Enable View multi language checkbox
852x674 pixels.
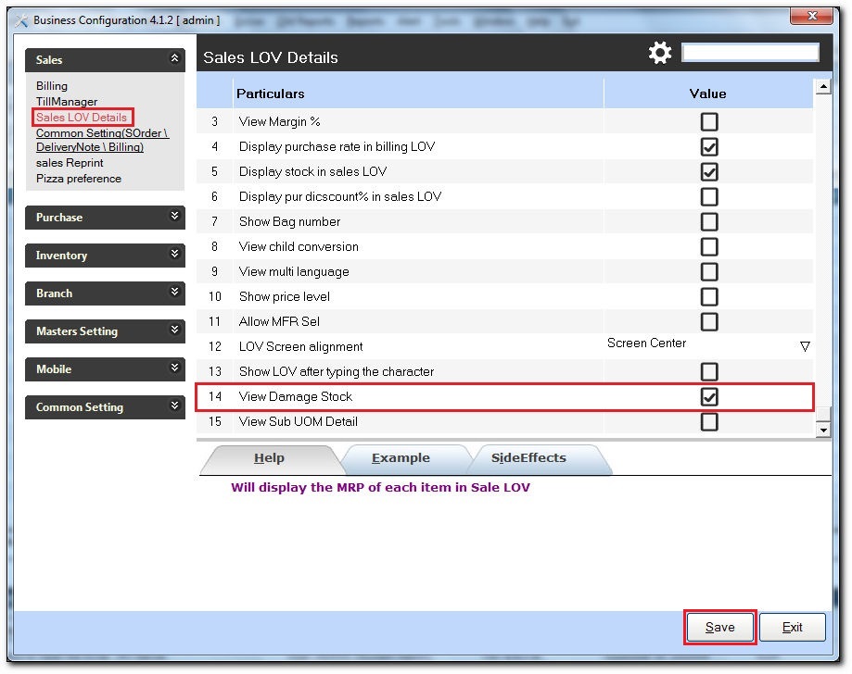tap(709, 271)
